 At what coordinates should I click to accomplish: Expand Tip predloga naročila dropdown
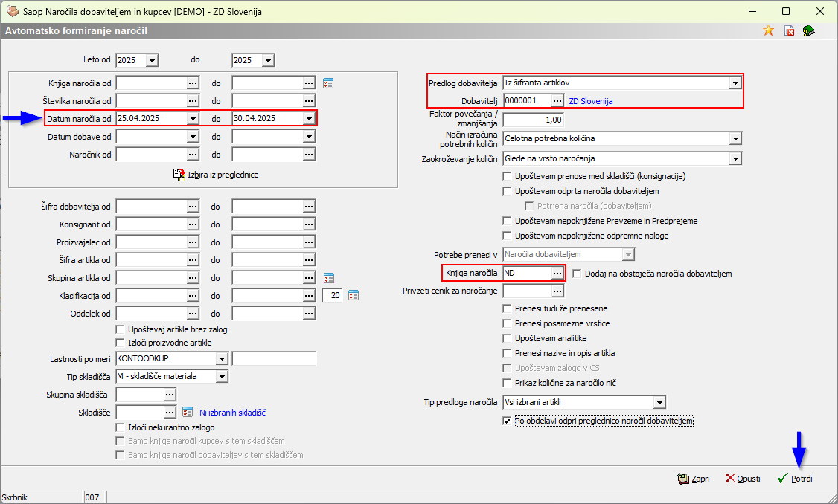pyautogui.click(x=659, y=403)
